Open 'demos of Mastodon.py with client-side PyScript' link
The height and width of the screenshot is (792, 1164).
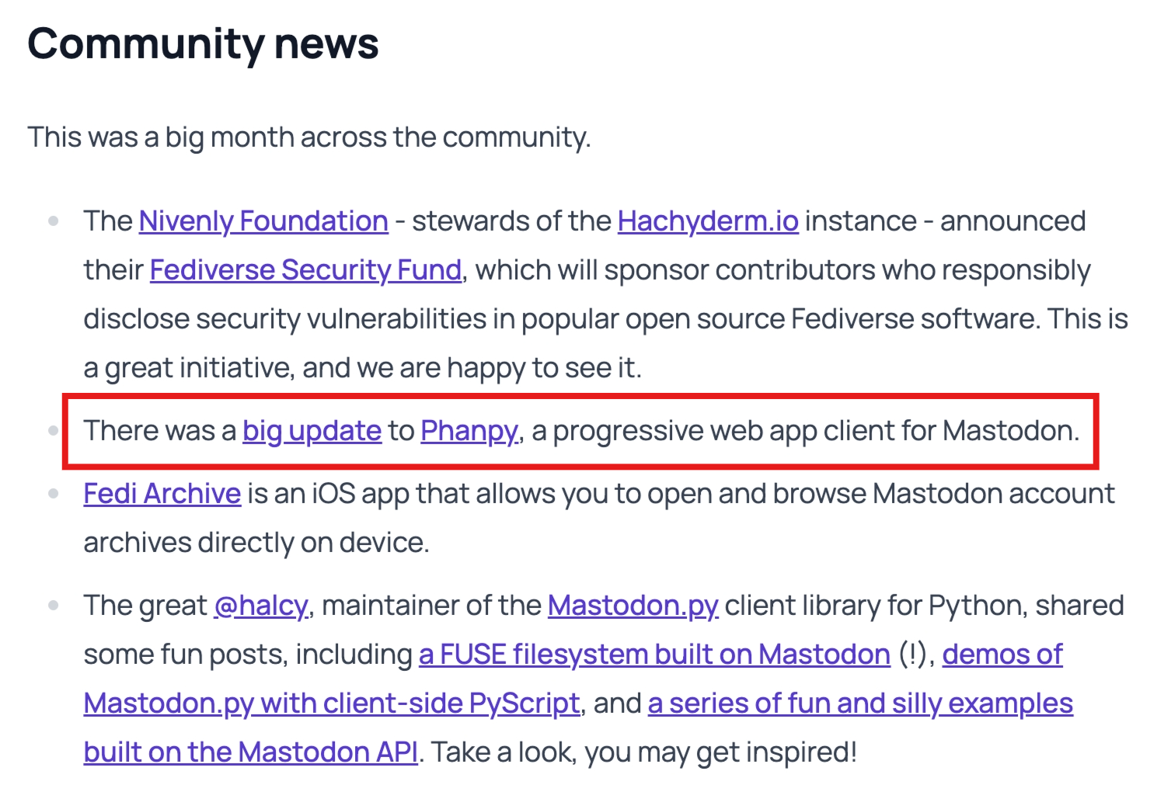pyautogui.click(x=332, y=703)
